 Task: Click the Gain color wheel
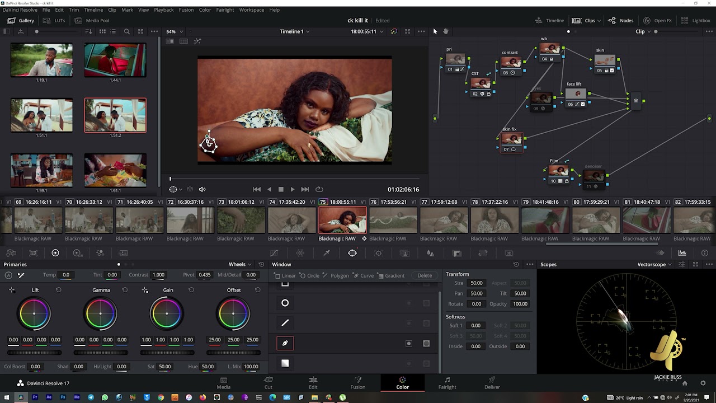coord(167,313)
